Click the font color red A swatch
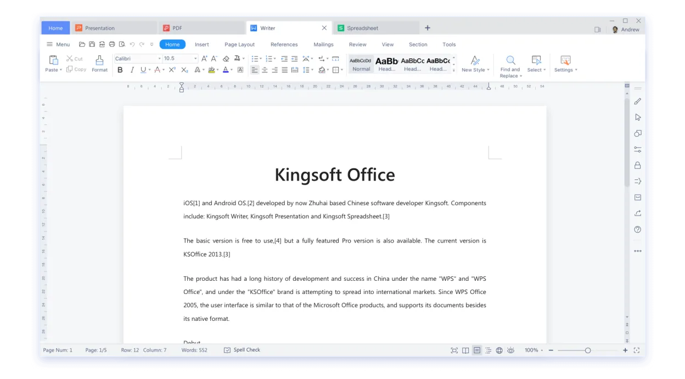The height and width of the screenshot is (379, 685). 157,70
